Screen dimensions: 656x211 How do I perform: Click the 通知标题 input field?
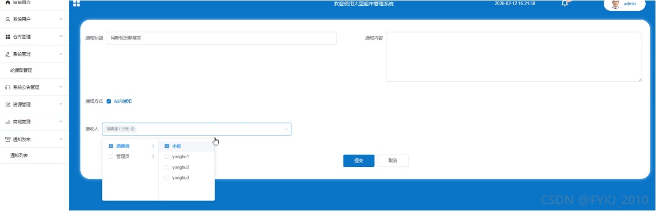pyautogui.click(x=221, y=38)
